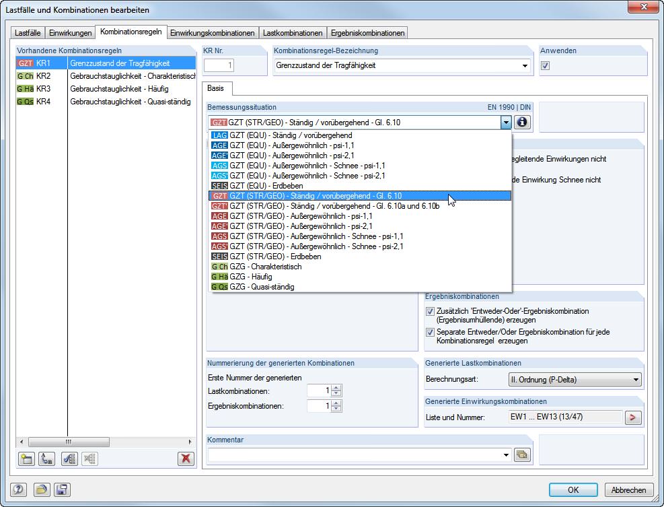Switch to the Einwirkungskombinationen tab
This screenshot has height=507, width=664.
click(212, 33)
